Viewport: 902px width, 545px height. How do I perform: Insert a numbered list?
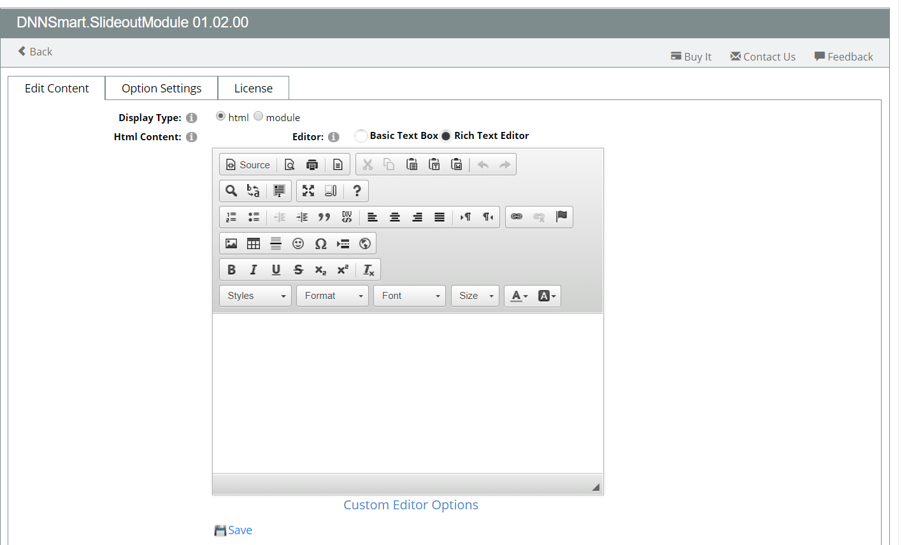(231, 217)
